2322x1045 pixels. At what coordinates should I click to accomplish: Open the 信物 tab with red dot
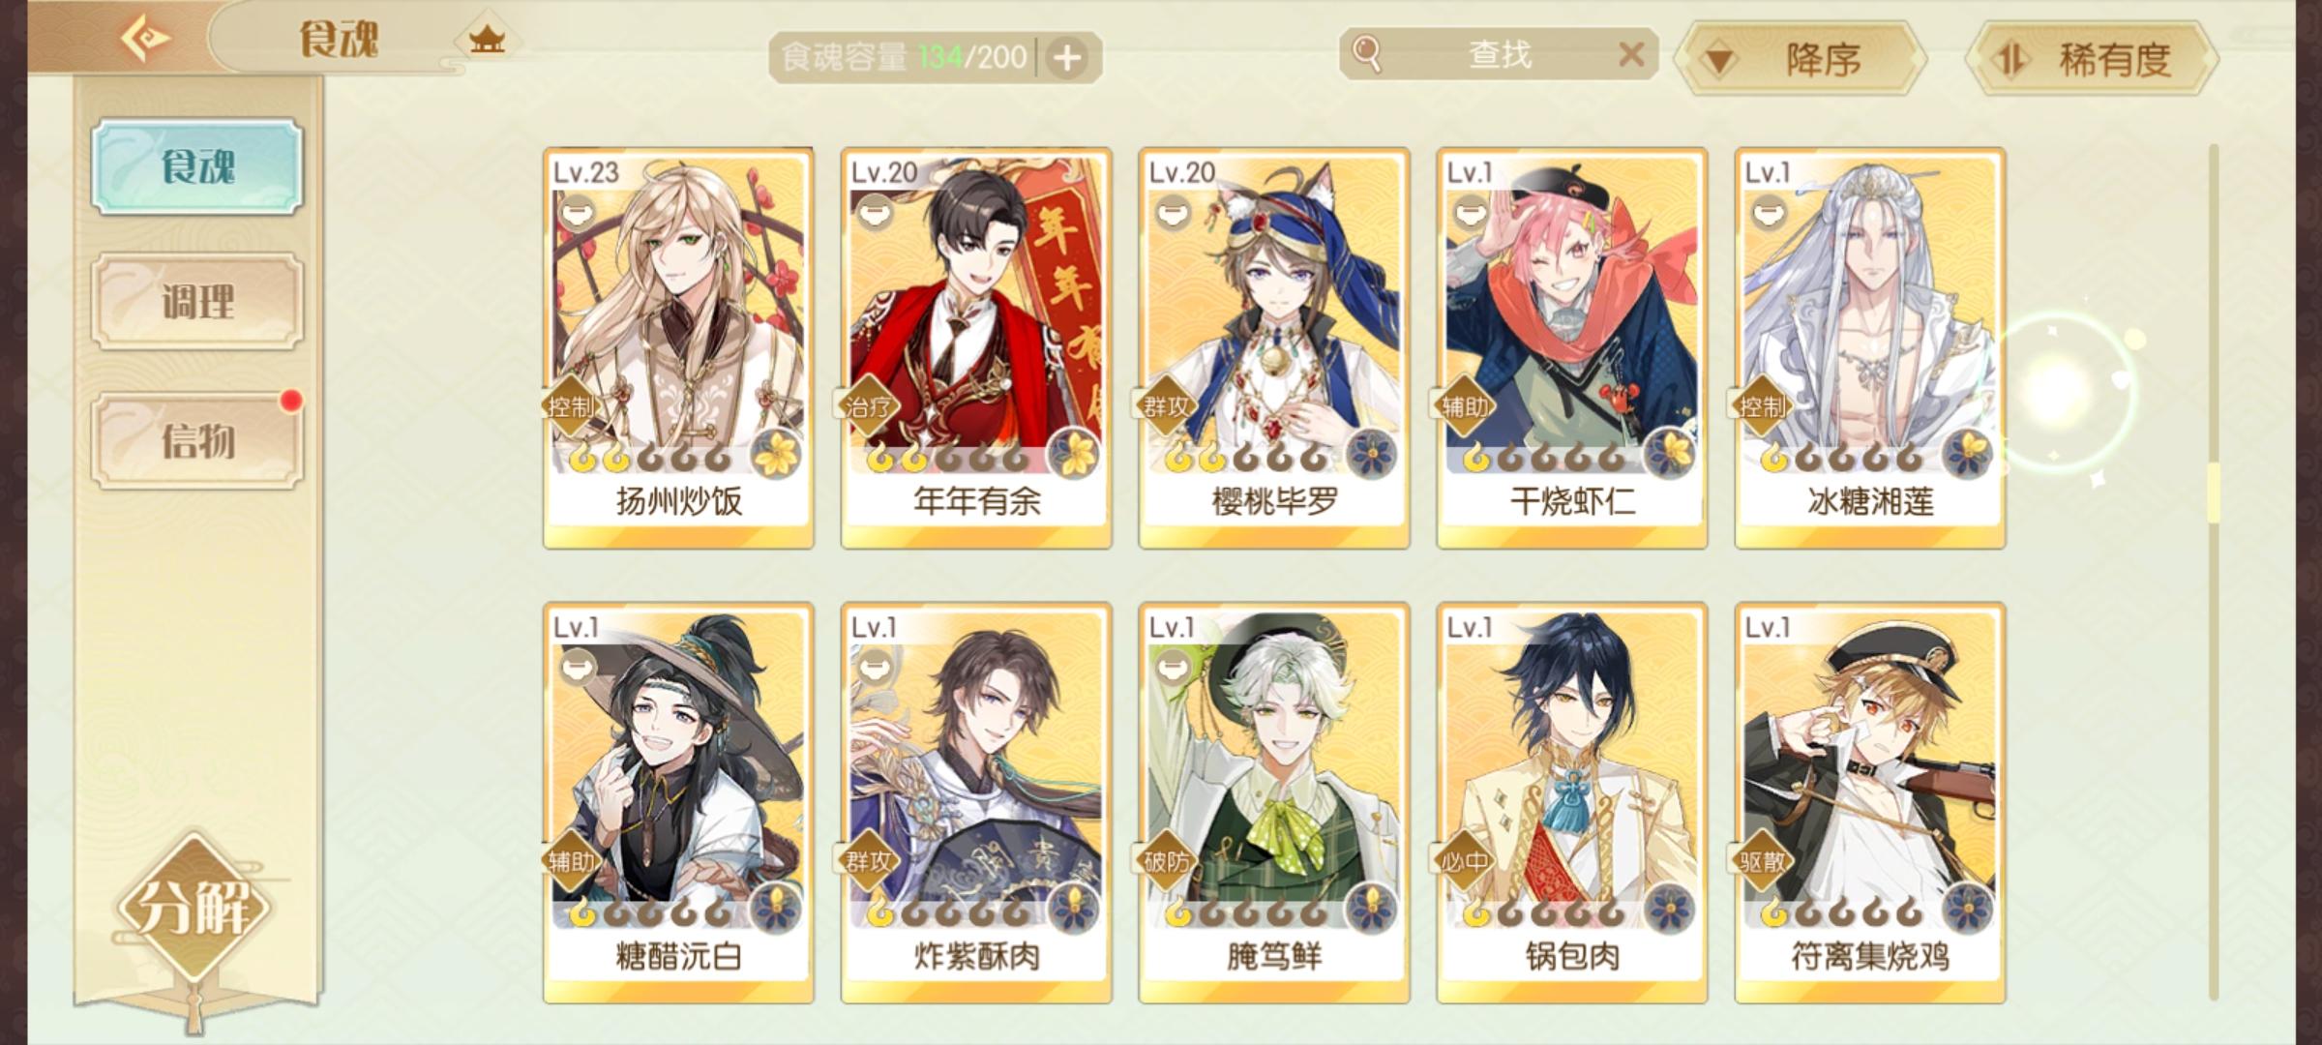[197, 440]
